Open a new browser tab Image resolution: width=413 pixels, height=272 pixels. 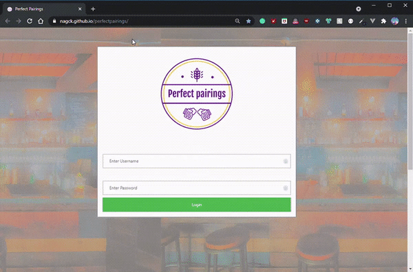coord(93,9)
